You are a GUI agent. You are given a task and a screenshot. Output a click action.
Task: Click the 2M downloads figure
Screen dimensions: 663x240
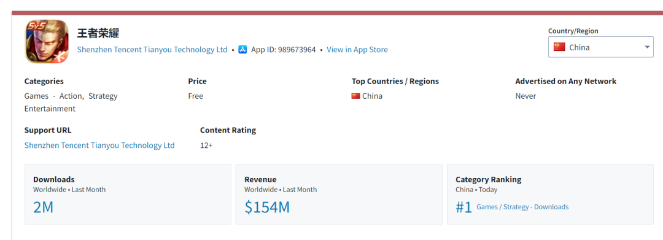[x=44, y=207]
